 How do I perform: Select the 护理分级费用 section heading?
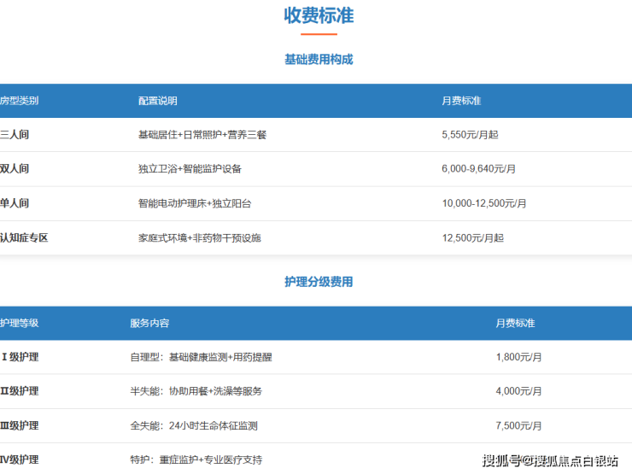pos(319,282)
